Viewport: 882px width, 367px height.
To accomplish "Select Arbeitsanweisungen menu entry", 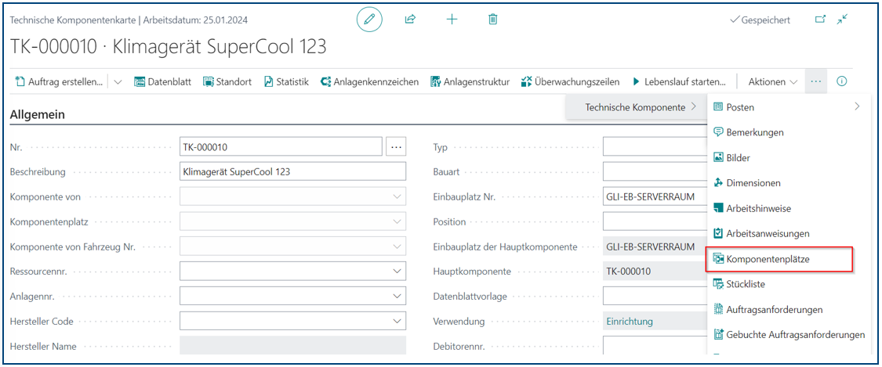I will pyautogui.click(x=787, y=233).
